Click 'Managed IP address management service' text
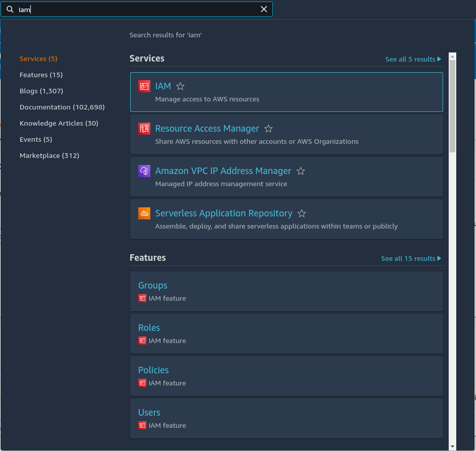Image resolution: width=476 pixels, height=451 pixels. pos(221,184)
